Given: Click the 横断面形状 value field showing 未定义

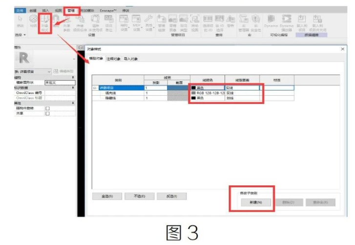Looking at the screenshot, I should tap(60, 82).
